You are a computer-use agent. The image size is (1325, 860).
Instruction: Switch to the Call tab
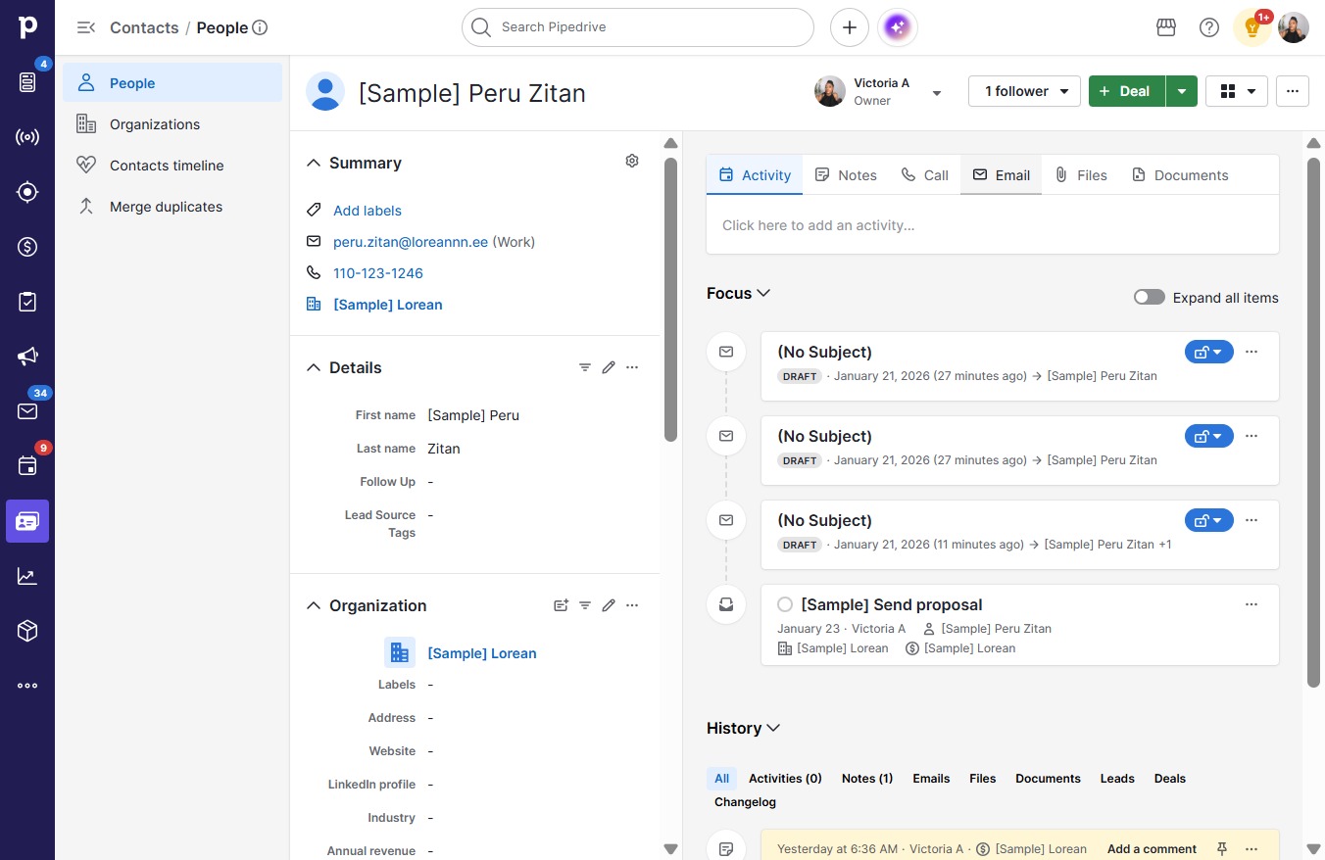click(924, 175)
